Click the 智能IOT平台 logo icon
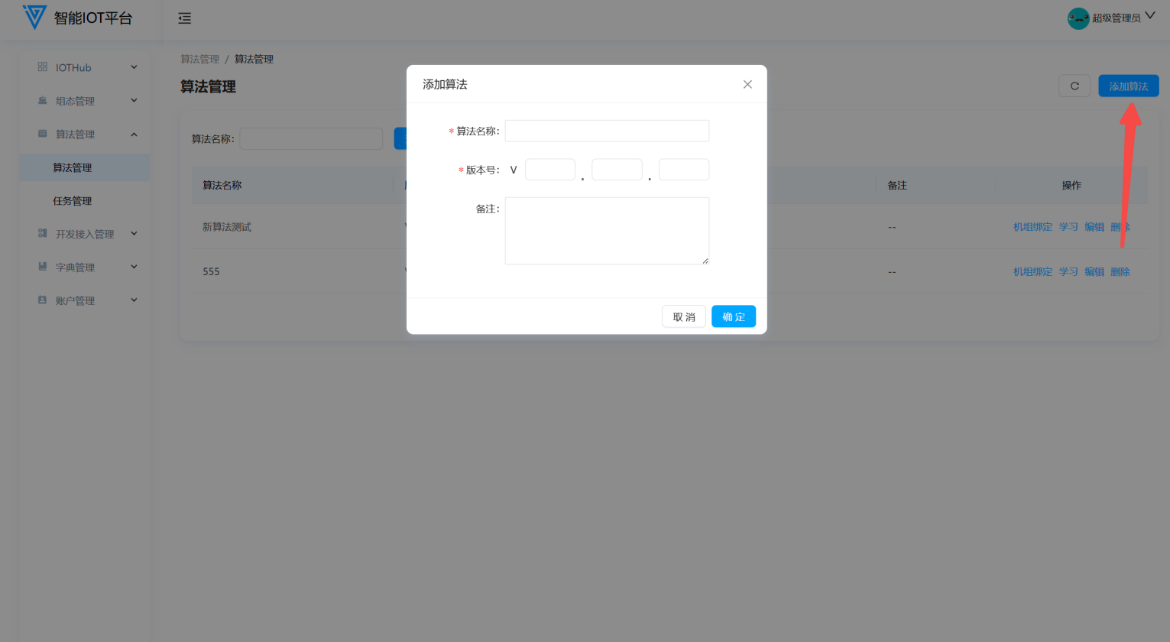The width and height of the screenshot is (1170, 642). [34, 17]
